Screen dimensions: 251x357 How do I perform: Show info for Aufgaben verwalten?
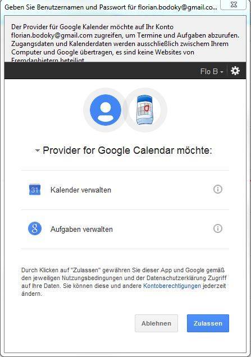217,228
